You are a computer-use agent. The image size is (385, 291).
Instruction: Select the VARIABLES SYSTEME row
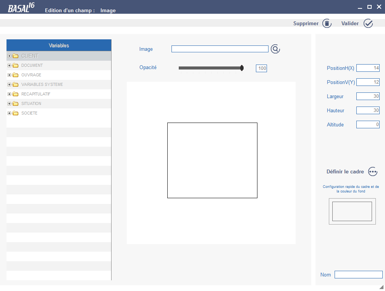coord(59,84)
